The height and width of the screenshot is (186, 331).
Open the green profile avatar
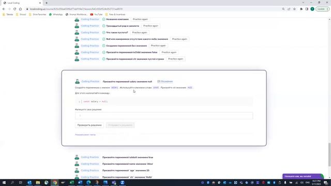[312, 9]
